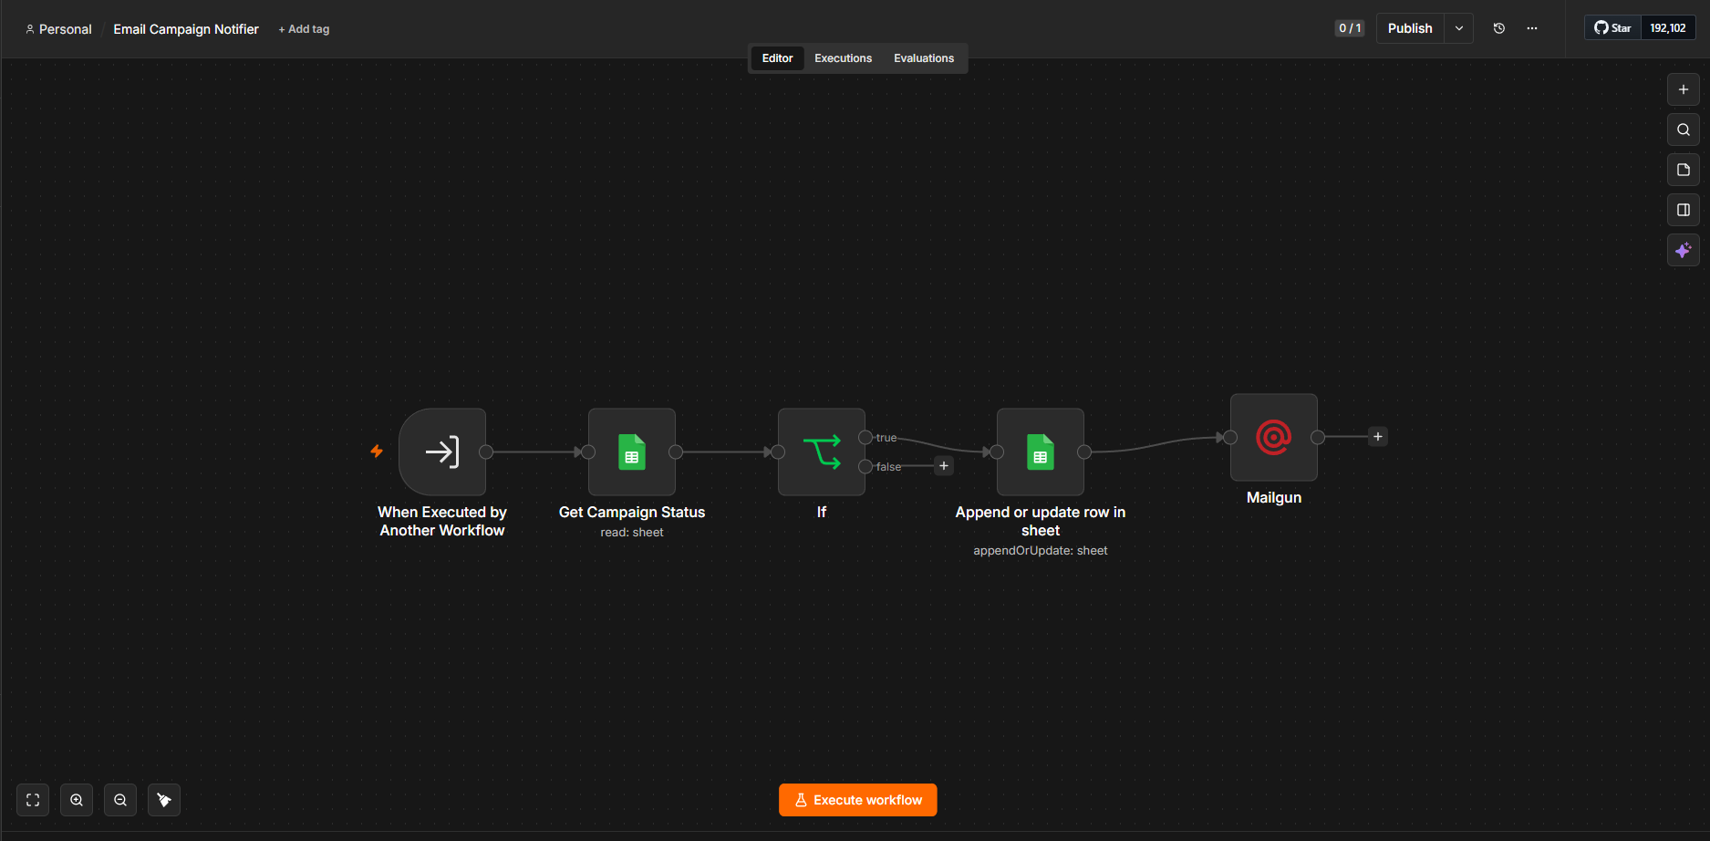Open workflow version history

click(x=1499, y=28)
